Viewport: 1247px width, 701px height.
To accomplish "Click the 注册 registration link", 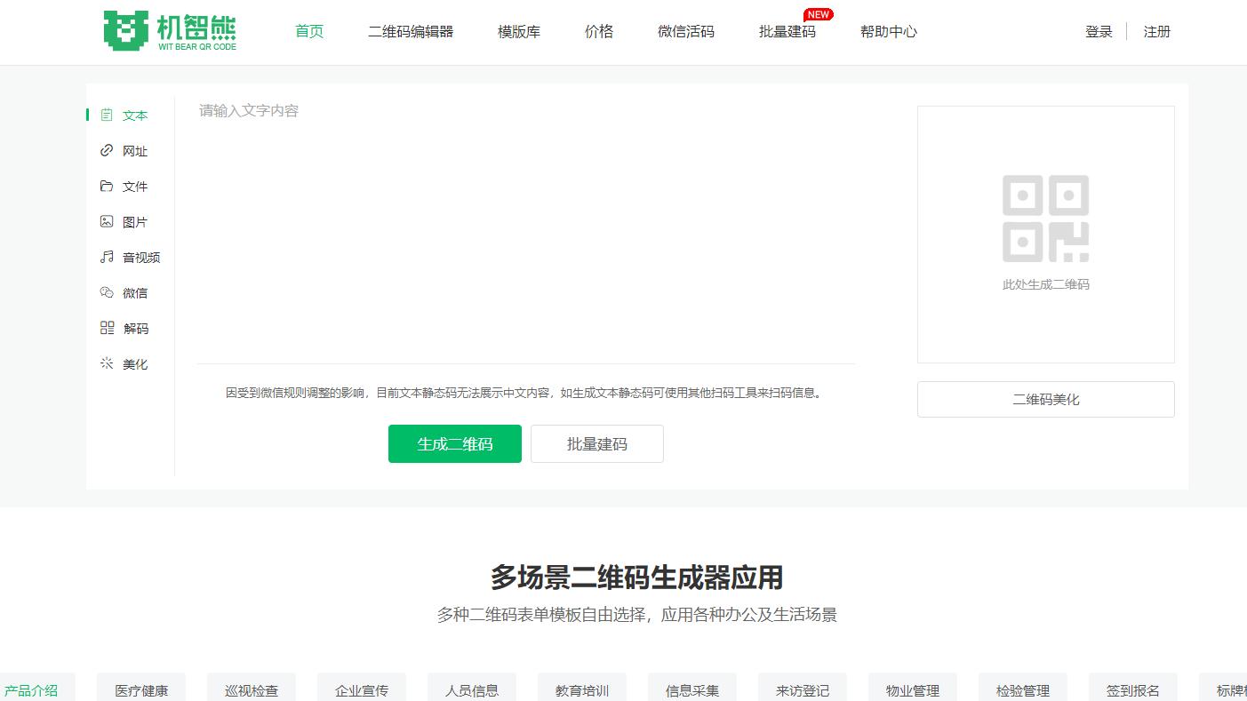I will (1156, 31).
